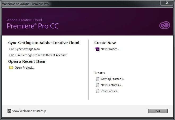This screenshot has height=120, width=175.
Task: Start a New Project... from Create New
Action: point(110,49)
